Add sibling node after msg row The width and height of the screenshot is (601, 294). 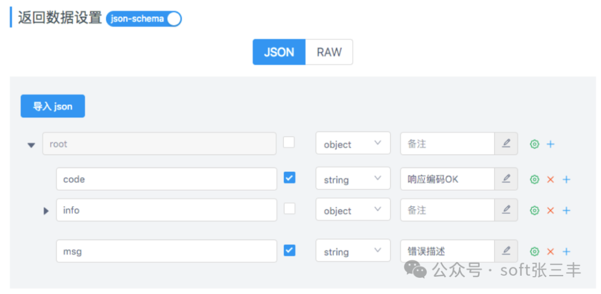coord(566,252)
